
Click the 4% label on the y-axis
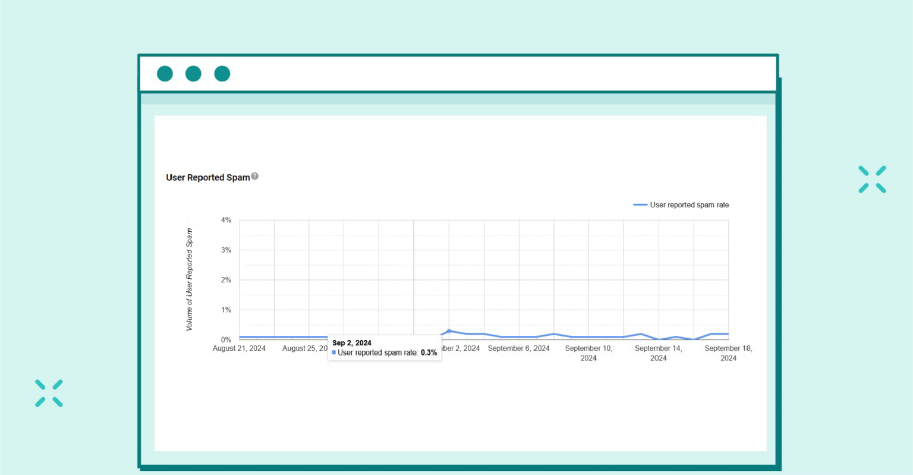[x=226, y=220]
